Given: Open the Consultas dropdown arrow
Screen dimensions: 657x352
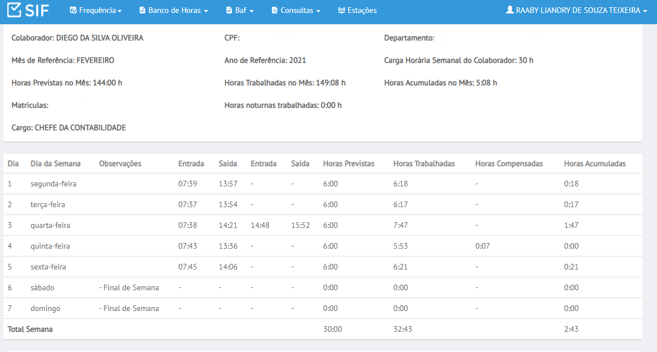Looking at the screenshot, I should click(x=318, y=11).
